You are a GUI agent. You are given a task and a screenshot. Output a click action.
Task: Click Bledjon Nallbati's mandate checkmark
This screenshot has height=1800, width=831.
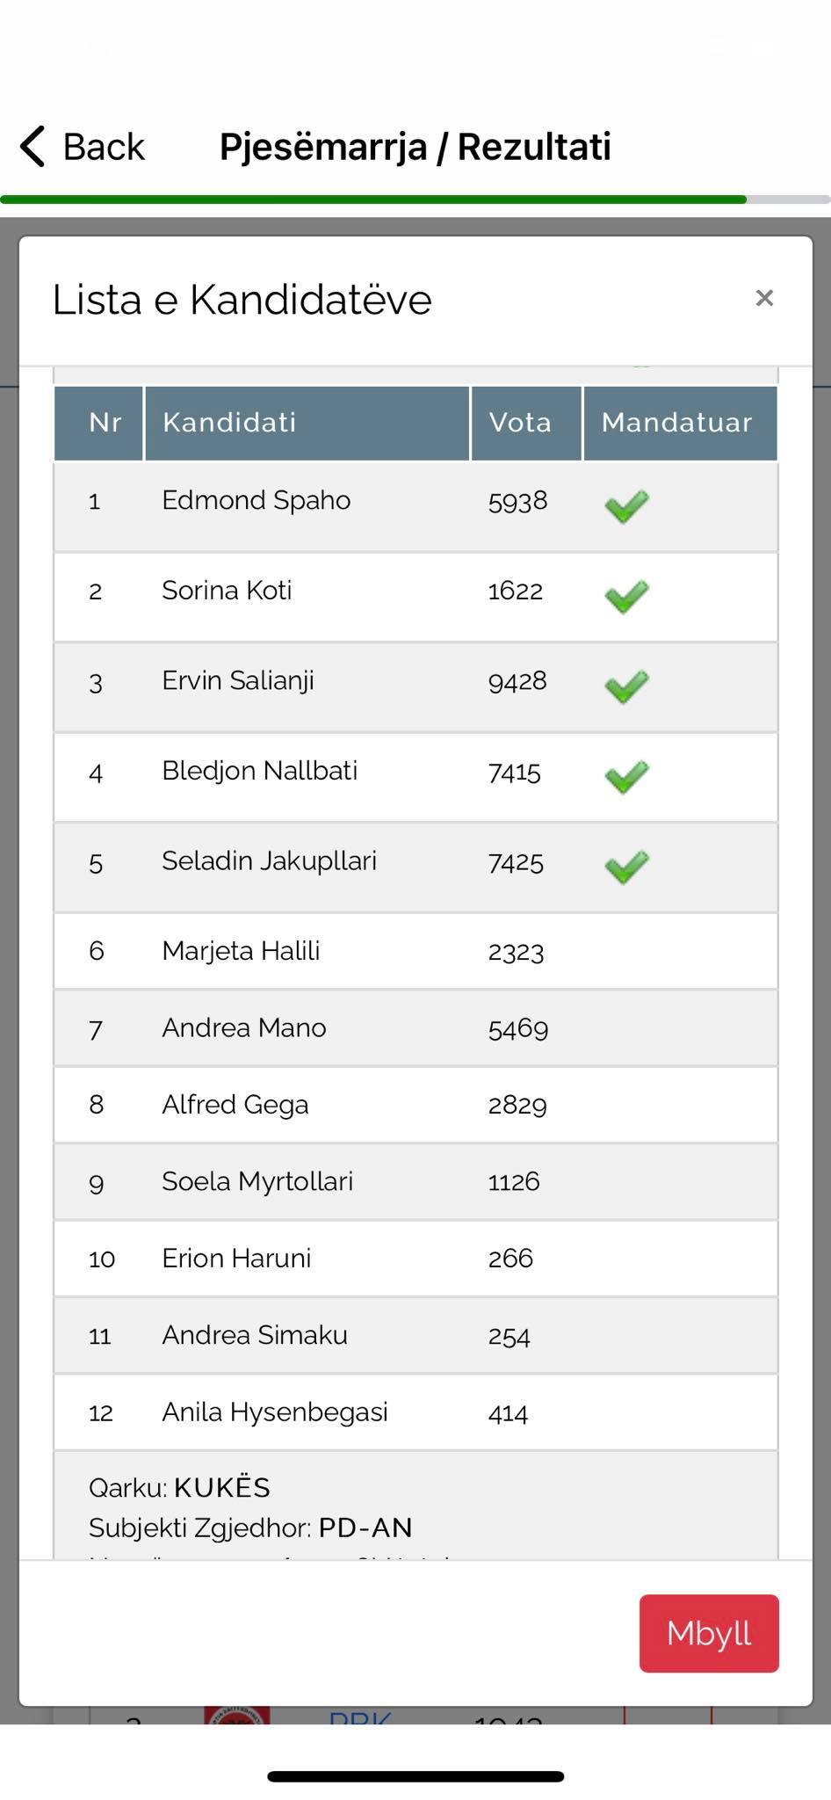pos(626,777)
